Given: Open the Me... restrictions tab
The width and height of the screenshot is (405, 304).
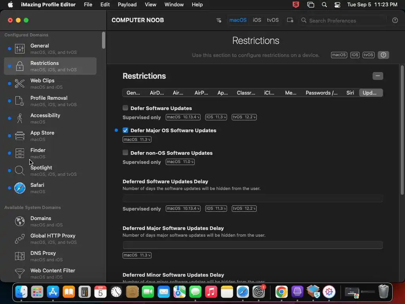Looking at the screenshot, I should coord(291,93).
